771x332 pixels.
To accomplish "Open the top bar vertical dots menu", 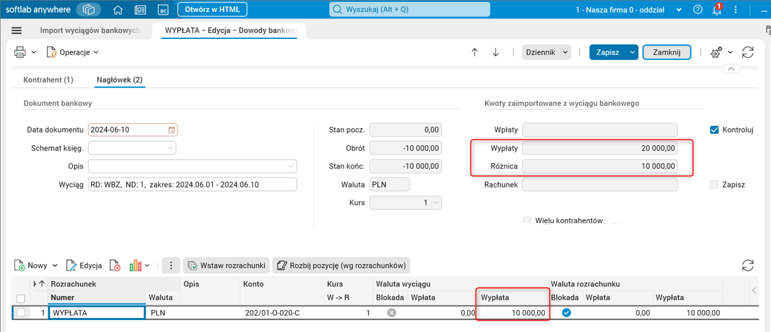I will 735,9.
